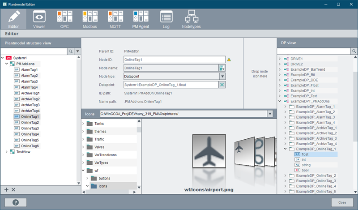Click the help question mark button
Screen dimensions: 358x210
pos(16,202)
